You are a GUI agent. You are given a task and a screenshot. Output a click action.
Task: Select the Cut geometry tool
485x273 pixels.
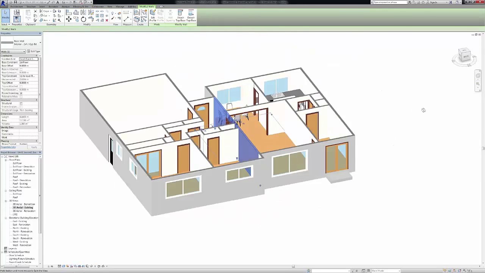coord(43,15)
